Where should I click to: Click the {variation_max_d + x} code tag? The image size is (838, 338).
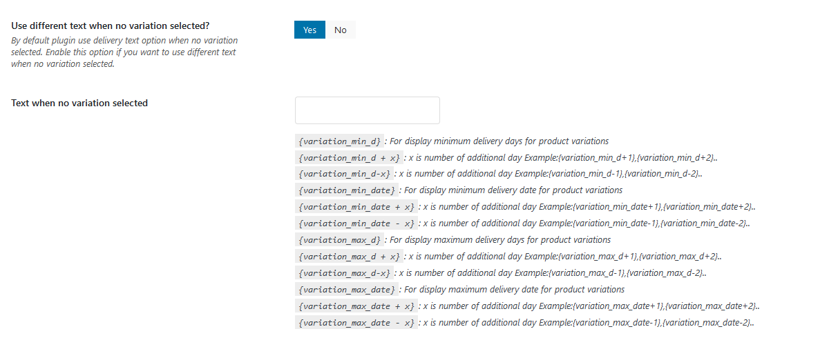349,257
